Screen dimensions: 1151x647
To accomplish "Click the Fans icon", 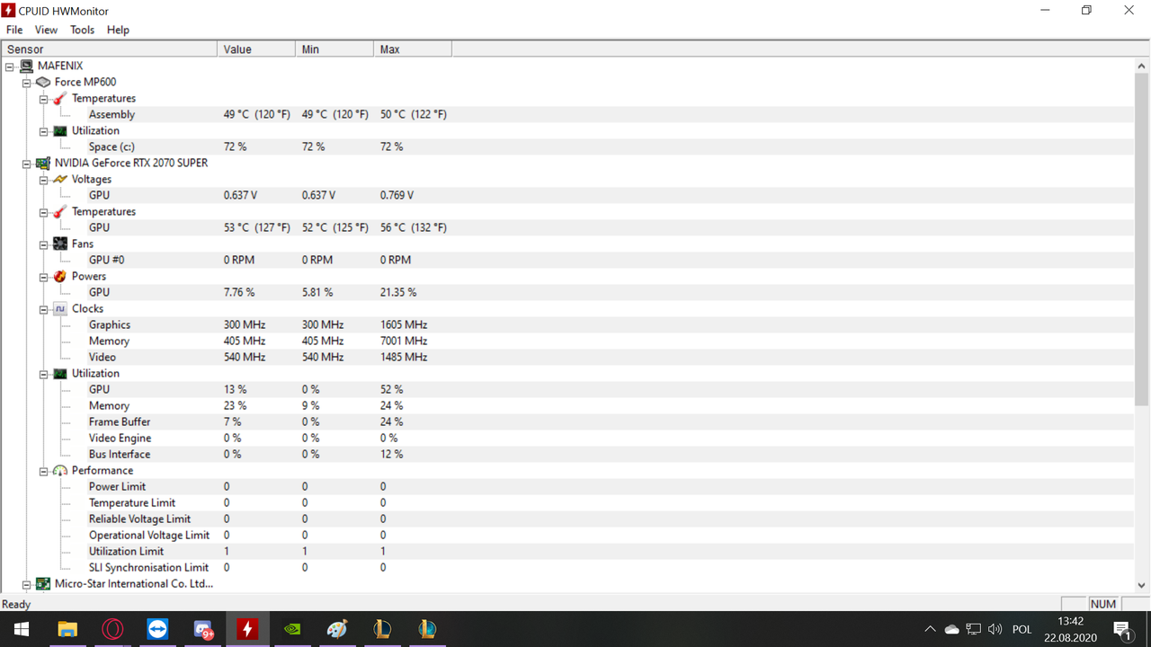I will (59, 244).
